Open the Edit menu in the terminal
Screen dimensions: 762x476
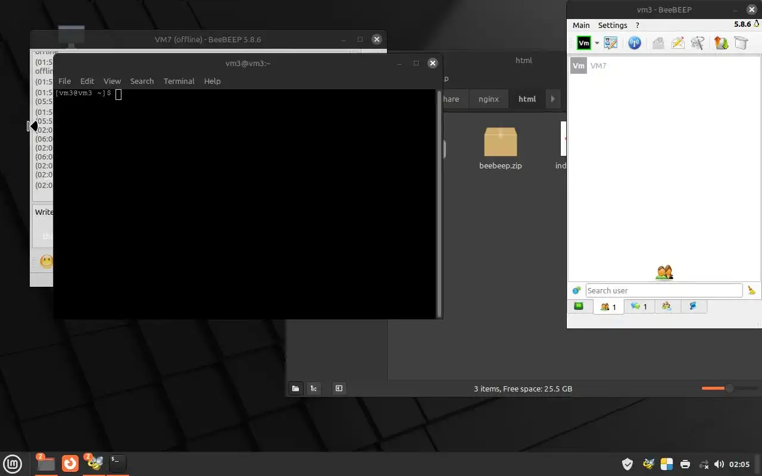coord(87,81)
